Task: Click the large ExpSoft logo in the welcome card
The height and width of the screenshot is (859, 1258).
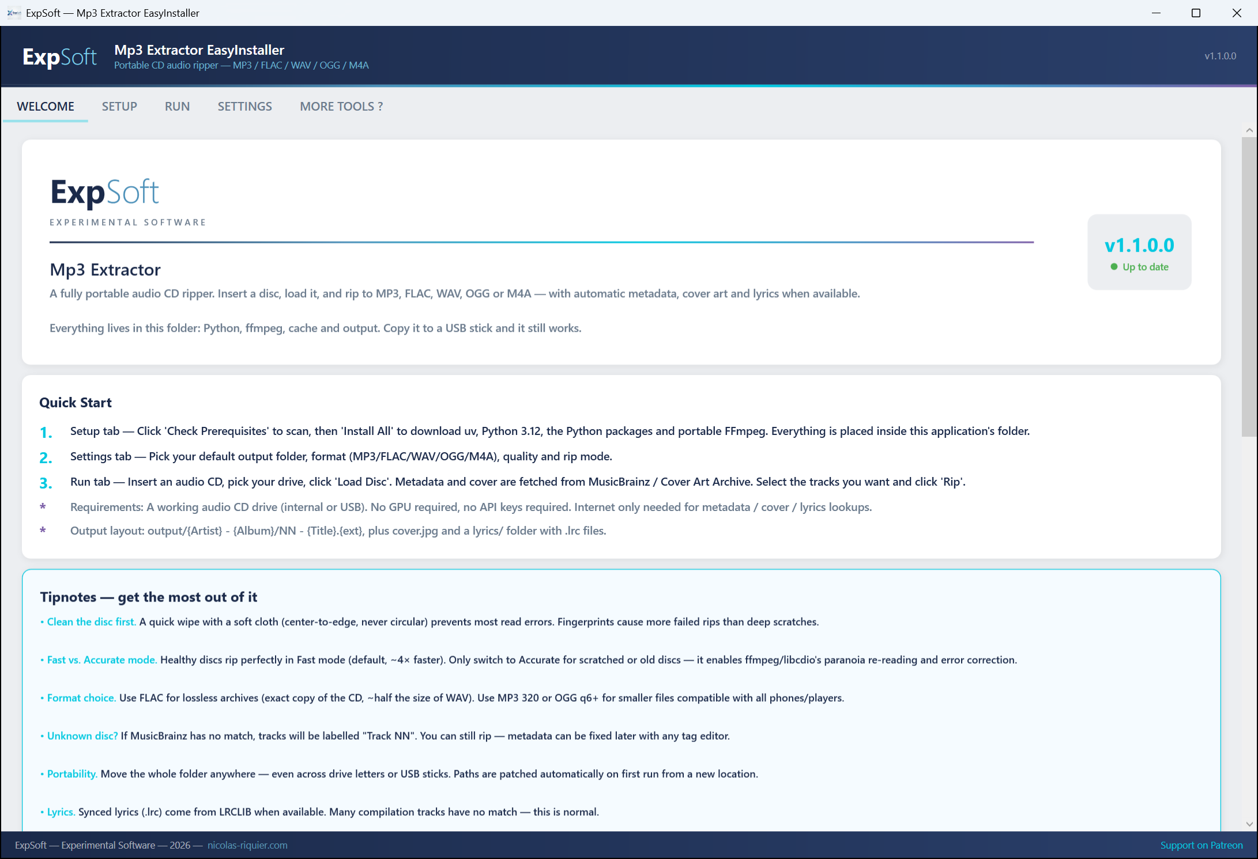Action: pyautogui.click(x=105, y=192)
